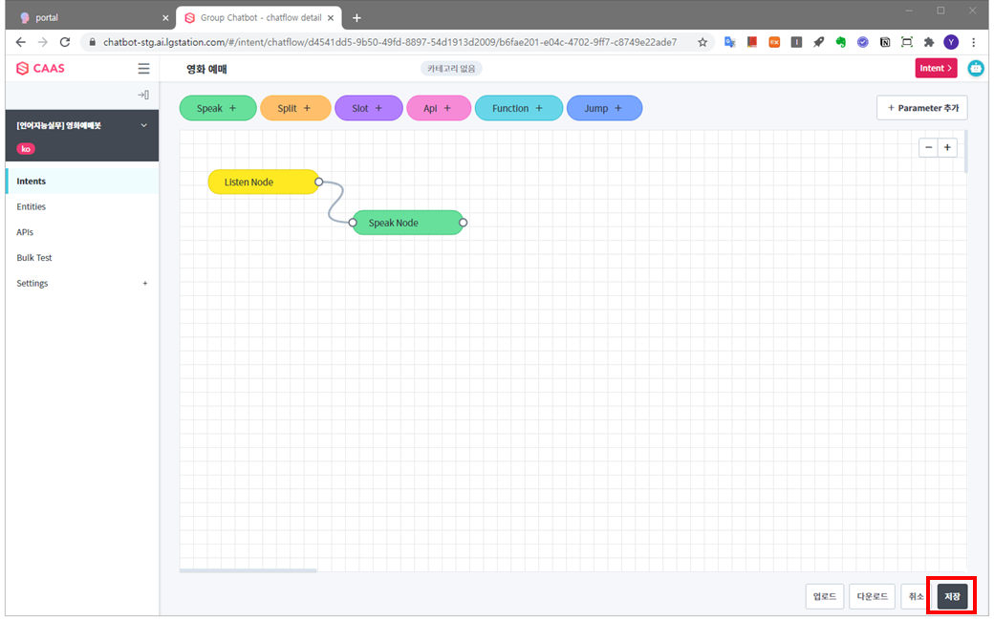Bookmark page with star icon
Viewport: 994px width, 621px height.
point(702,42)
